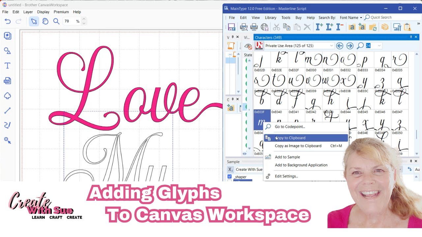This screenshot has width=422, height=237.
Task: Select glyph cell 0xE03F (m)
Action: 262,120
